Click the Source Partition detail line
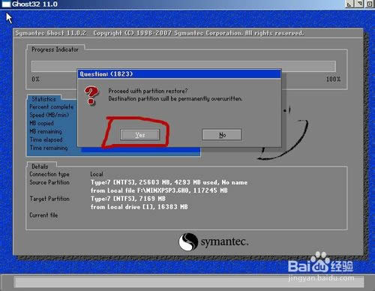 coord(169,182)
